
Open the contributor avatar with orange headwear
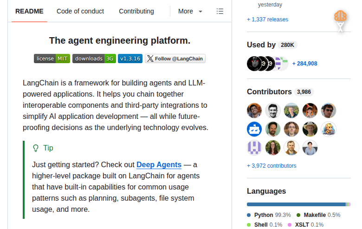310,111
